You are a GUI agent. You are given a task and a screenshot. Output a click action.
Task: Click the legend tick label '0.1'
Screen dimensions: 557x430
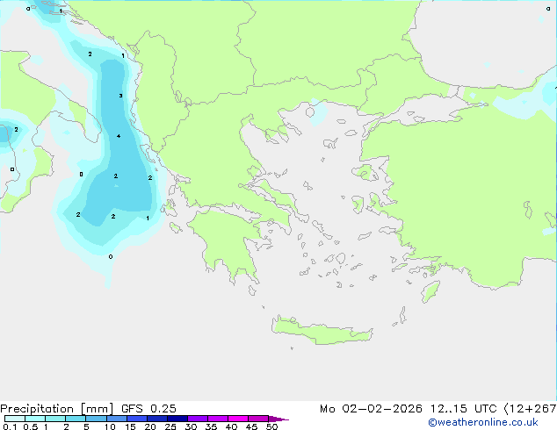coord(10,426)
